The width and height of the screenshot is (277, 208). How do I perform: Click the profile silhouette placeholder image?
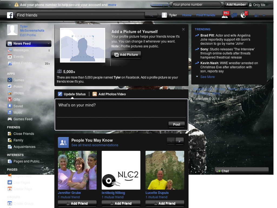click(x=83, y=45)
